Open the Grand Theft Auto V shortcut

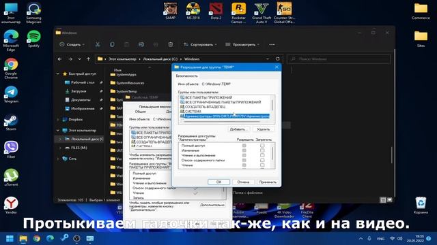tap(262, 13)
